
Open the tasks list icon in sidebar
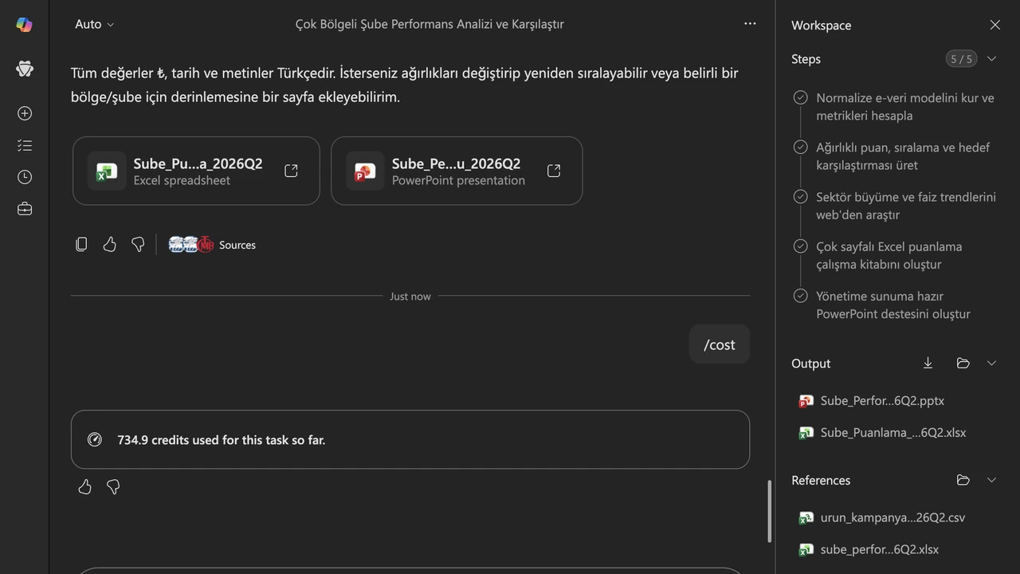click(25, 145)
